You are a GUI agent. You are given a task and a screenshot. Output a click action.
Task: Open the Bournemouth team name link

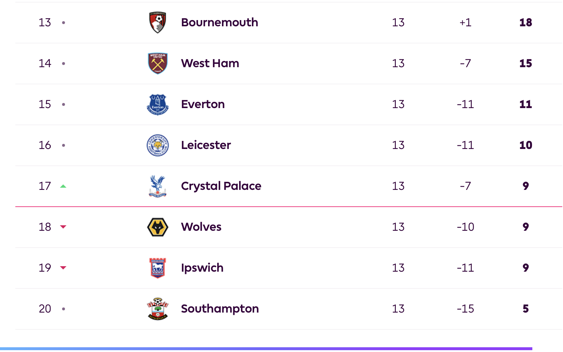point(219,23)
